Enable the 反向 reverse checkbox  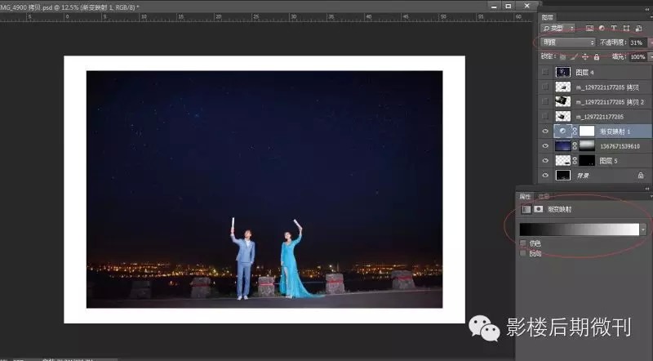tap(523, 253)
